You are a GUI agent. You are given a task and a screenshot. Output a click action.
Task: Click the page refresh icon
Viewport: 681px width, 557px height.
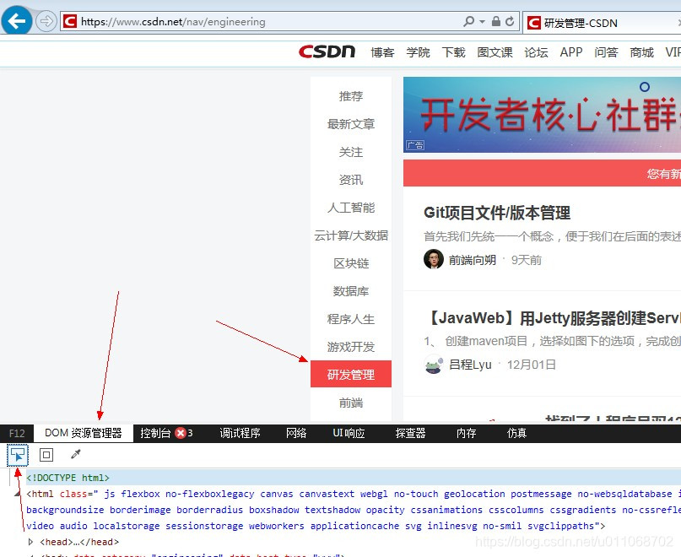(x=510, y=21)
